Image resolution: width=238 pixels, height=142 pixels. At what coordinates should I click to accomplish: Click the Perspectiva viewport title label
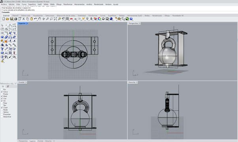point(133,24)
